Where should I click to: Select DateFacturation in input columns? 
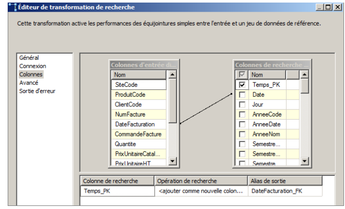(x=134, y=124)
